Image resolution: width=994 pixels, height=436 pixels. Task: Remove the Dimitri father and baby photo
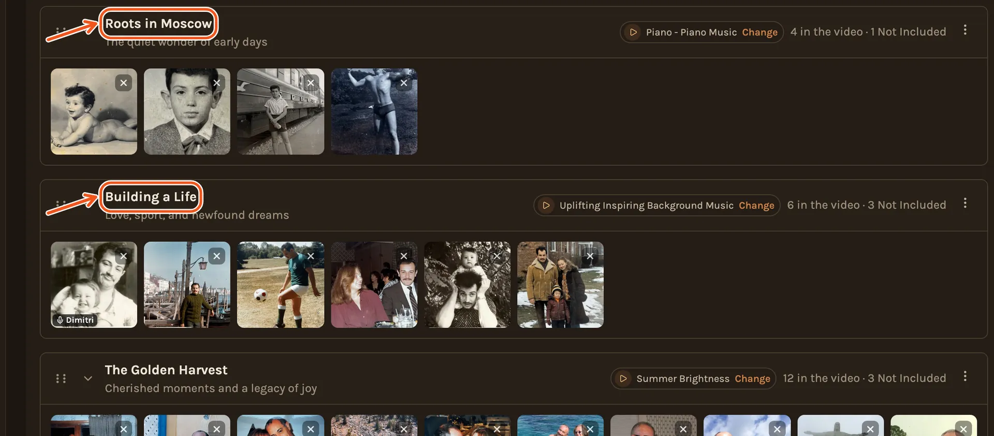tap(123, 256)
